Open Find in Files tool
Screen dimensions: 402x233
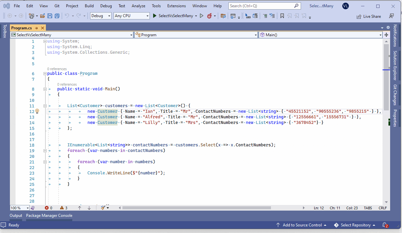(x=223, y=15)
